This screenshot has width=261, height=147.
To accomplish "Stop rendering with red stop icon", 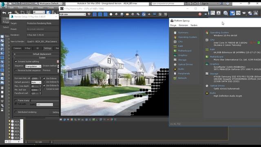I will point(200,14).
